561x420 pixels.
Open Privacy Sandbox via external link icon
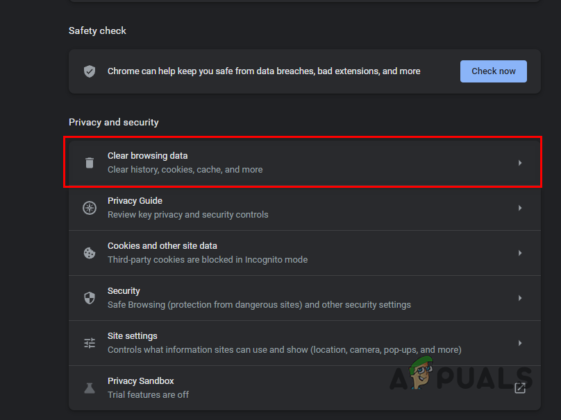point(519,387)
